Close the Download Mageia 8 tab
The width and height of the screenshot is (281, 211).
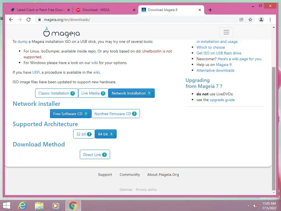pyautogui.click(x=200, y=10)
